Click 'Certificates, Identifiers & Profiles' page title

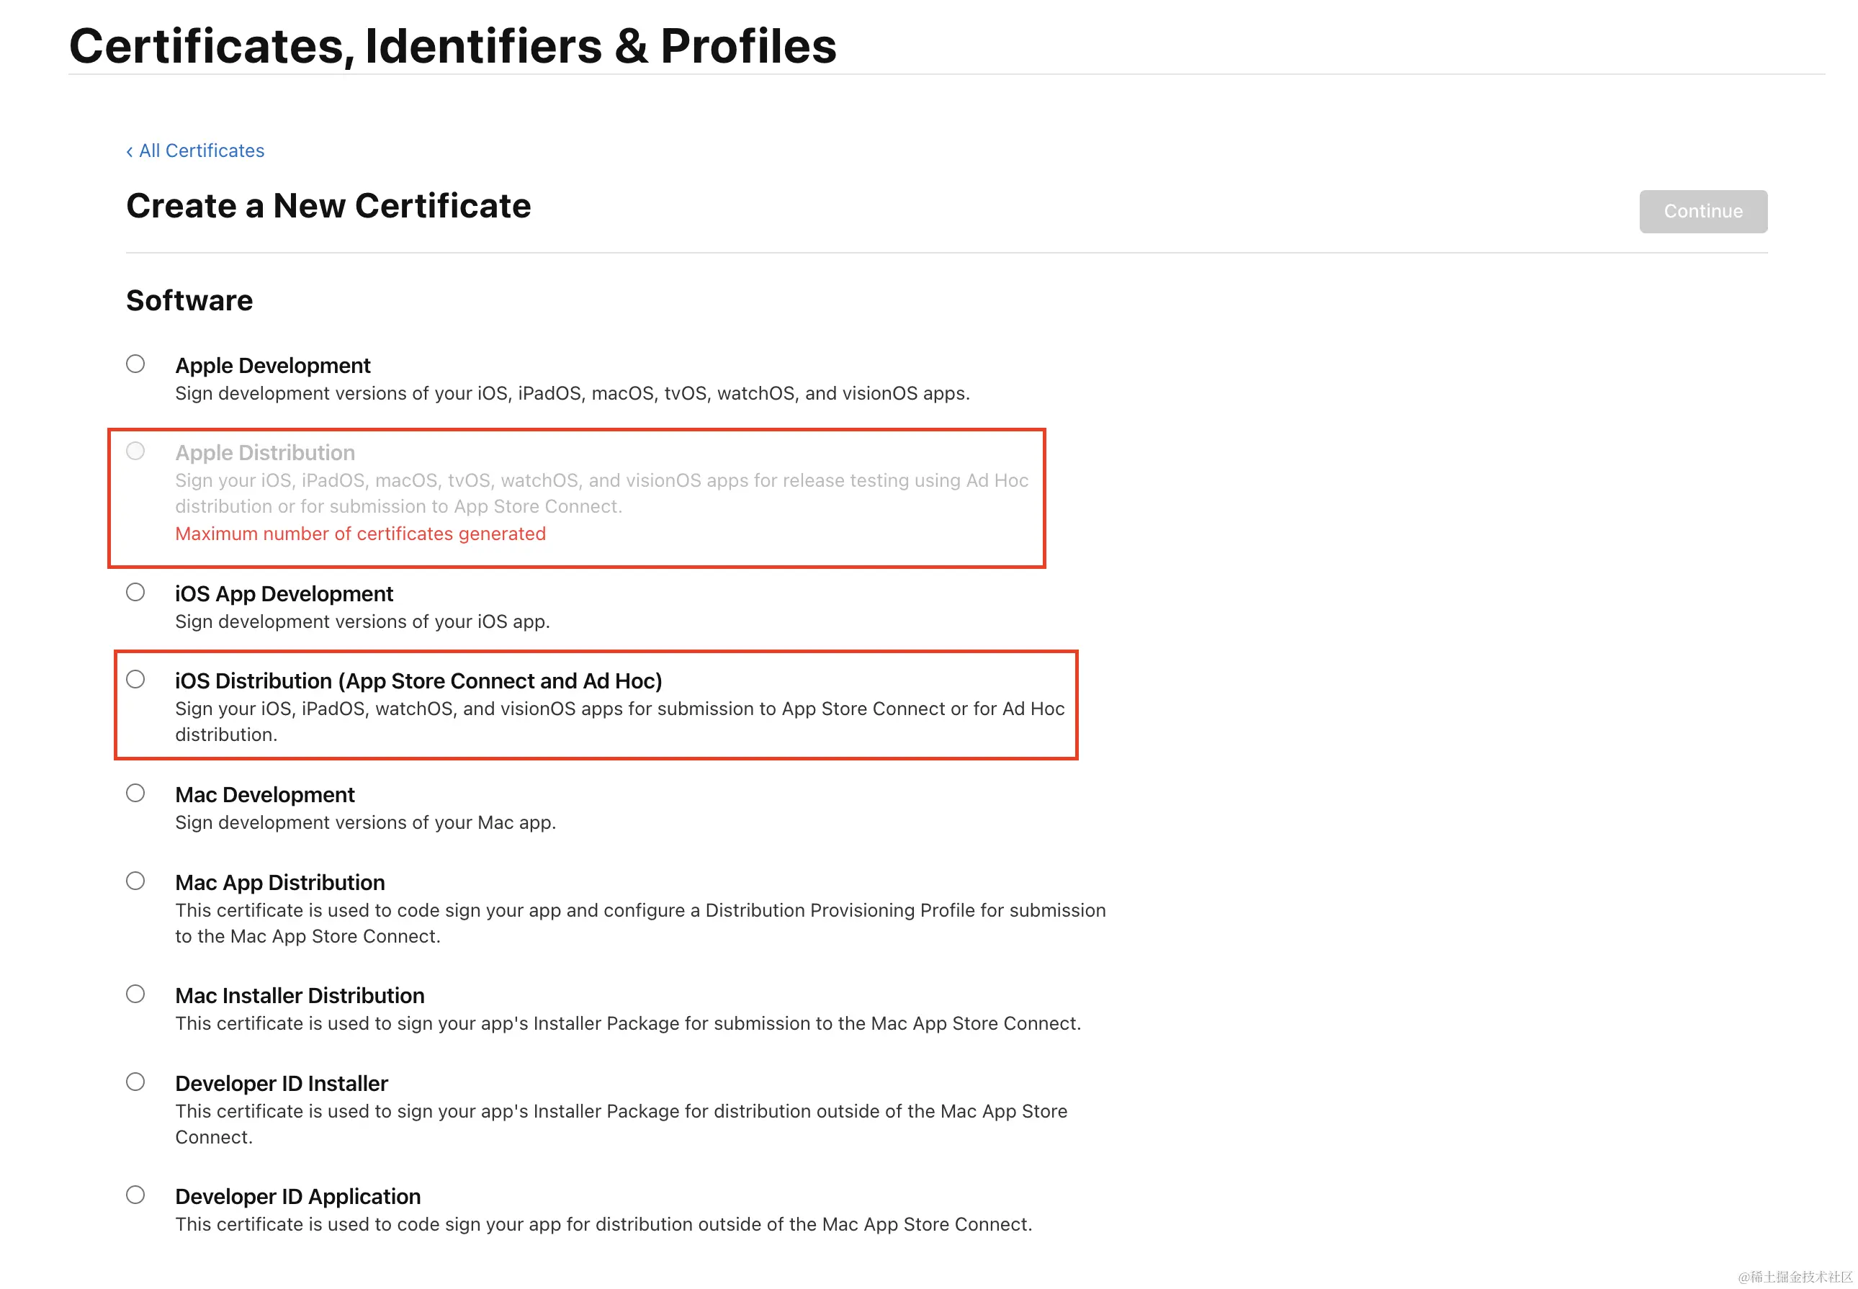pyautogui.click(x=453, y=46)
